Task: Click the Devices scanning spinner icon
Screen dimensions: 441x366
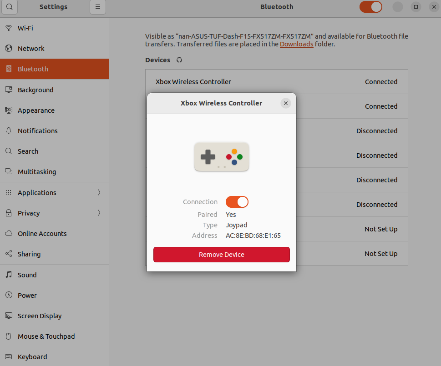Action: (179, 60)
